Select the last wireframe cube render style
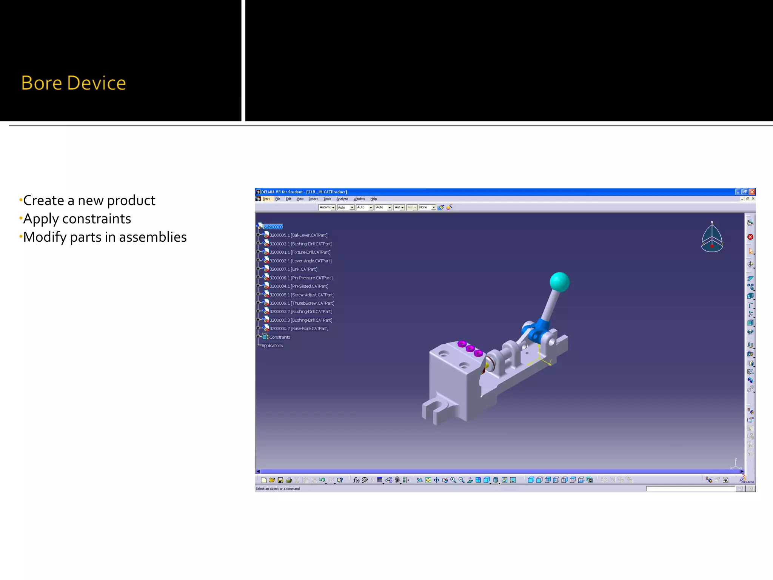Viewport: 773px width, 580px height. 581,480
